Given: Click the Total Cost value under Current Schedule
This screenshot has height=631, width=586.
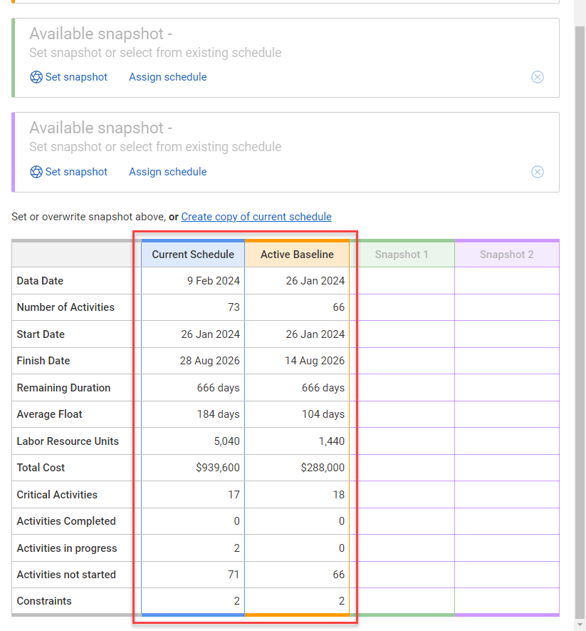Looking at the screenshot, I should click(219, 468).
